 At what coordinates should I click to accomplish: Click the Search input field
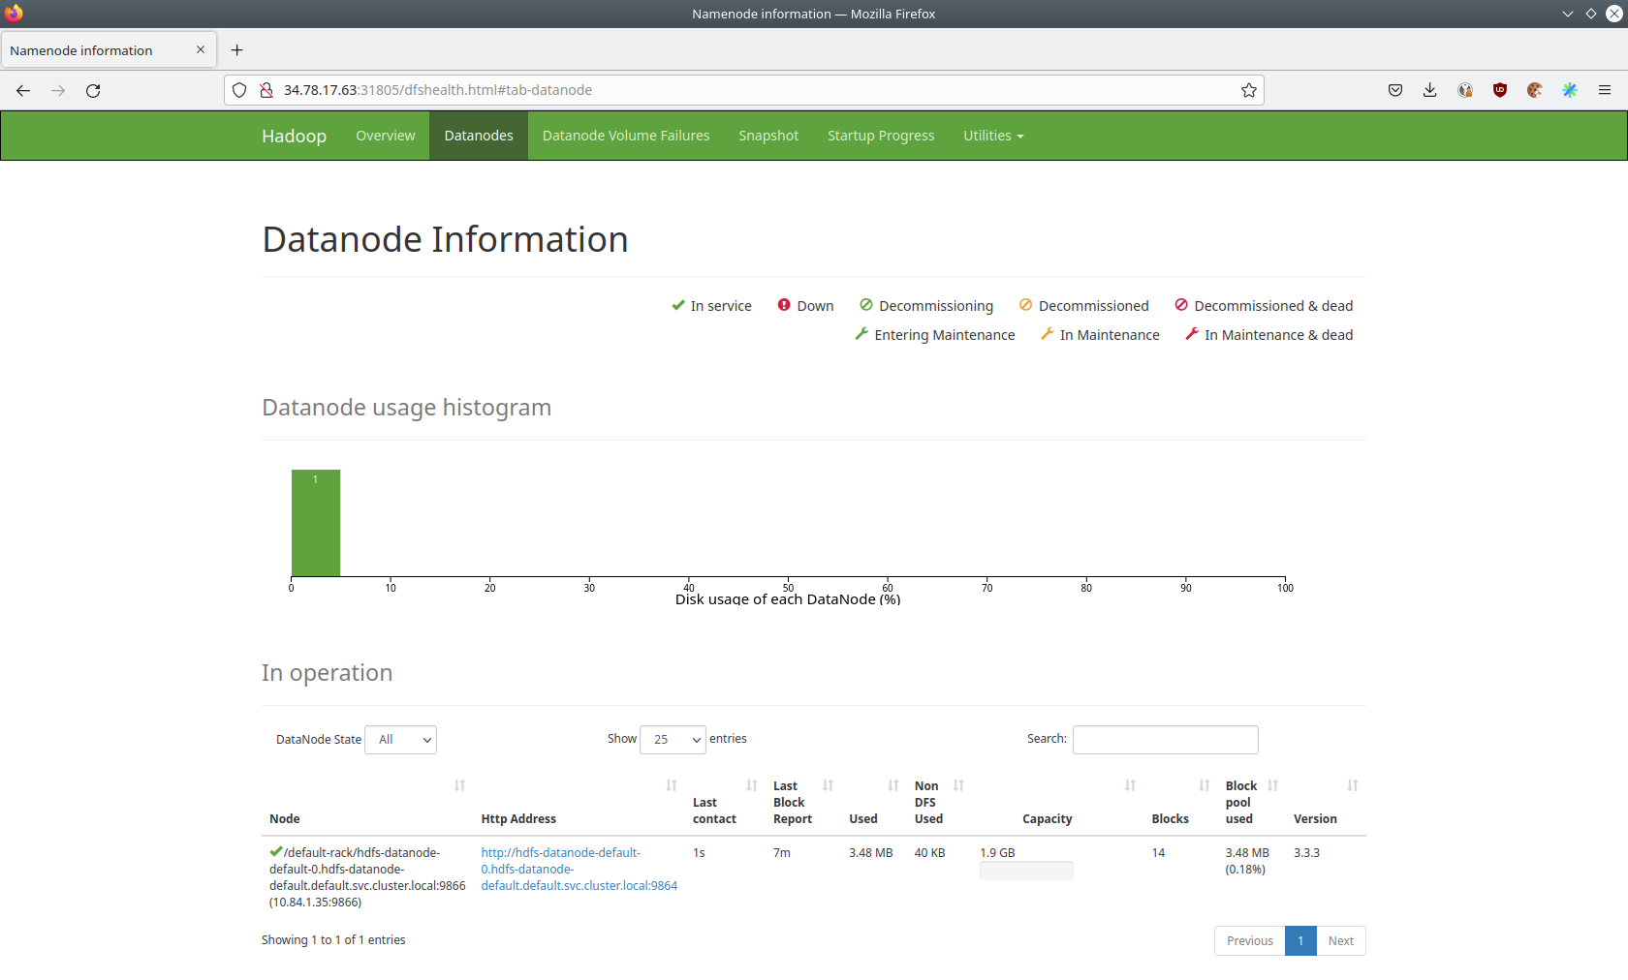[1165, 739]
